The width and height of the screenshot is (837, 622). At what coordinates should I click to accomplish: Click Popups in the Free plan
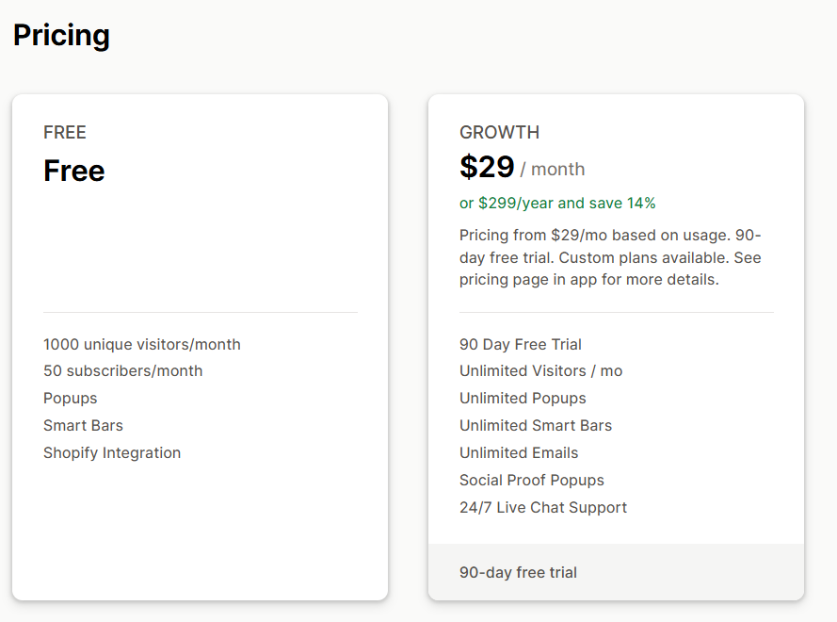click(71, 399)
